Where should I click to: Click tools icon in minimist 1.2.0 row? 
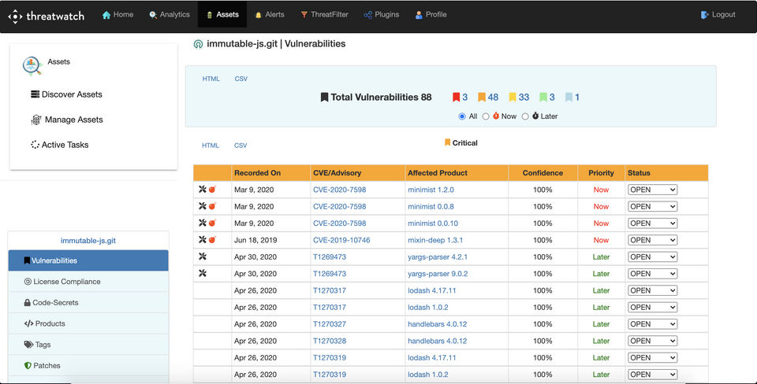point(203,190)
